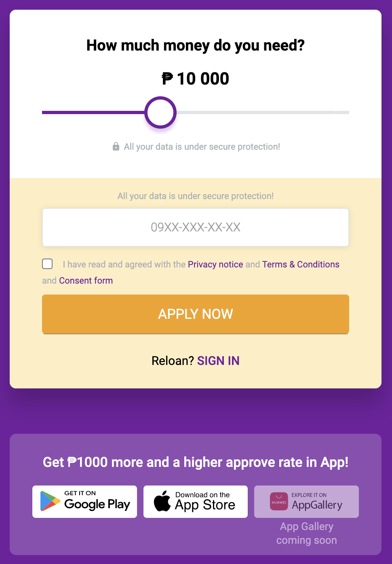Check the box to accept the Privacy notice
Screen dimensions: 392x564
click(x=47, y=263)
